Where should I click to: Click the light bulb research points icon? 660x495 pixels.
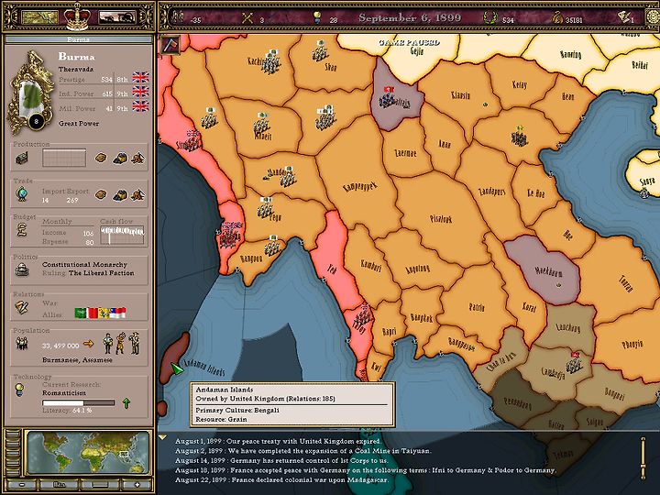coord(318,17)
